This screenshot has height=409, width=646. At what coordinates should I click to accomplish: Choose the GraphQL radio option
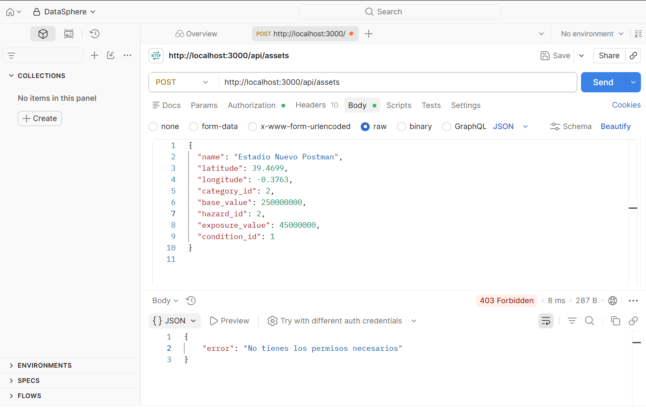pos(446,126)
